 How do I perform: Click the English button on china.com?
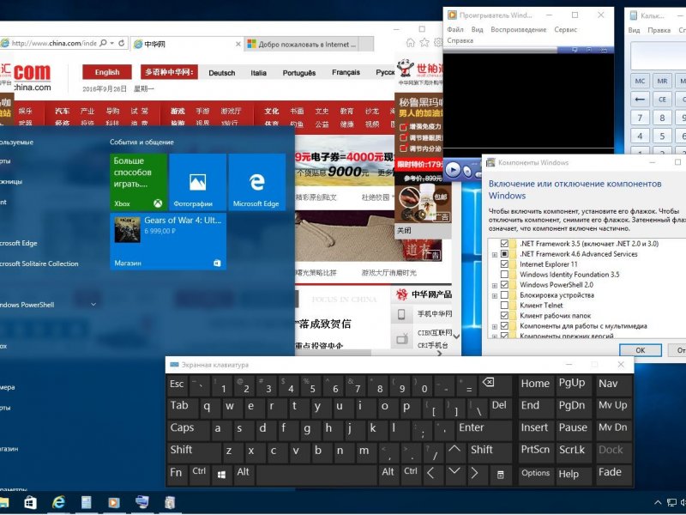point(107,72)
